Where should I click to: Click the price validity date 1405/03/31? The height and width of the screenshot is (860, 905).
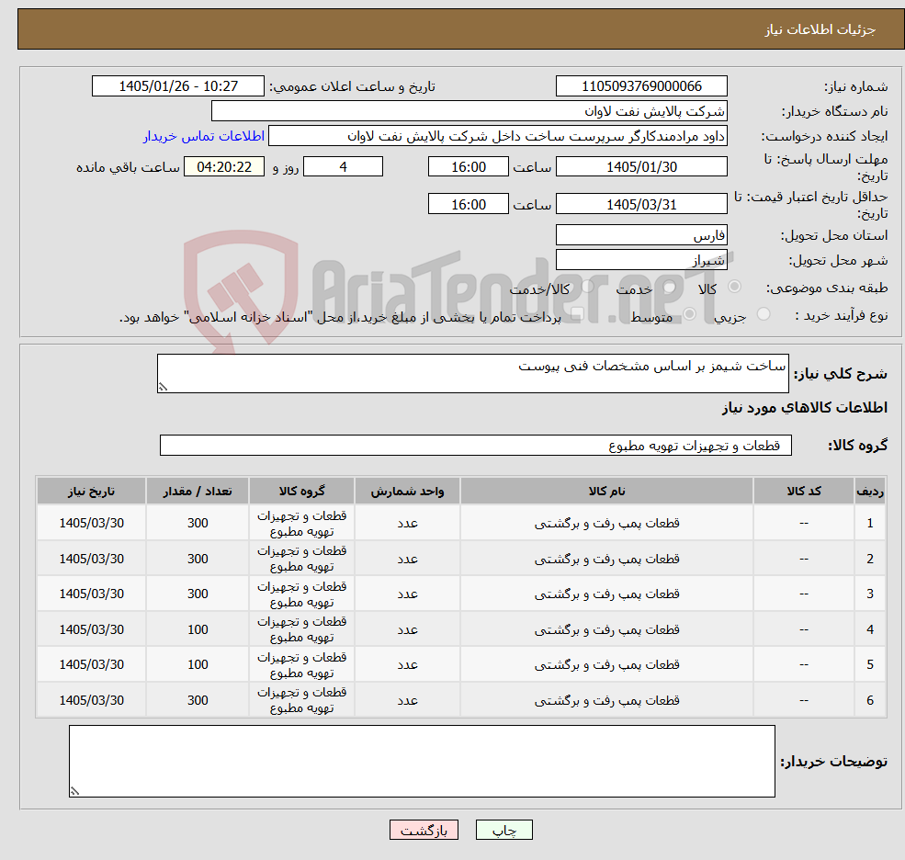coord(641,204)
